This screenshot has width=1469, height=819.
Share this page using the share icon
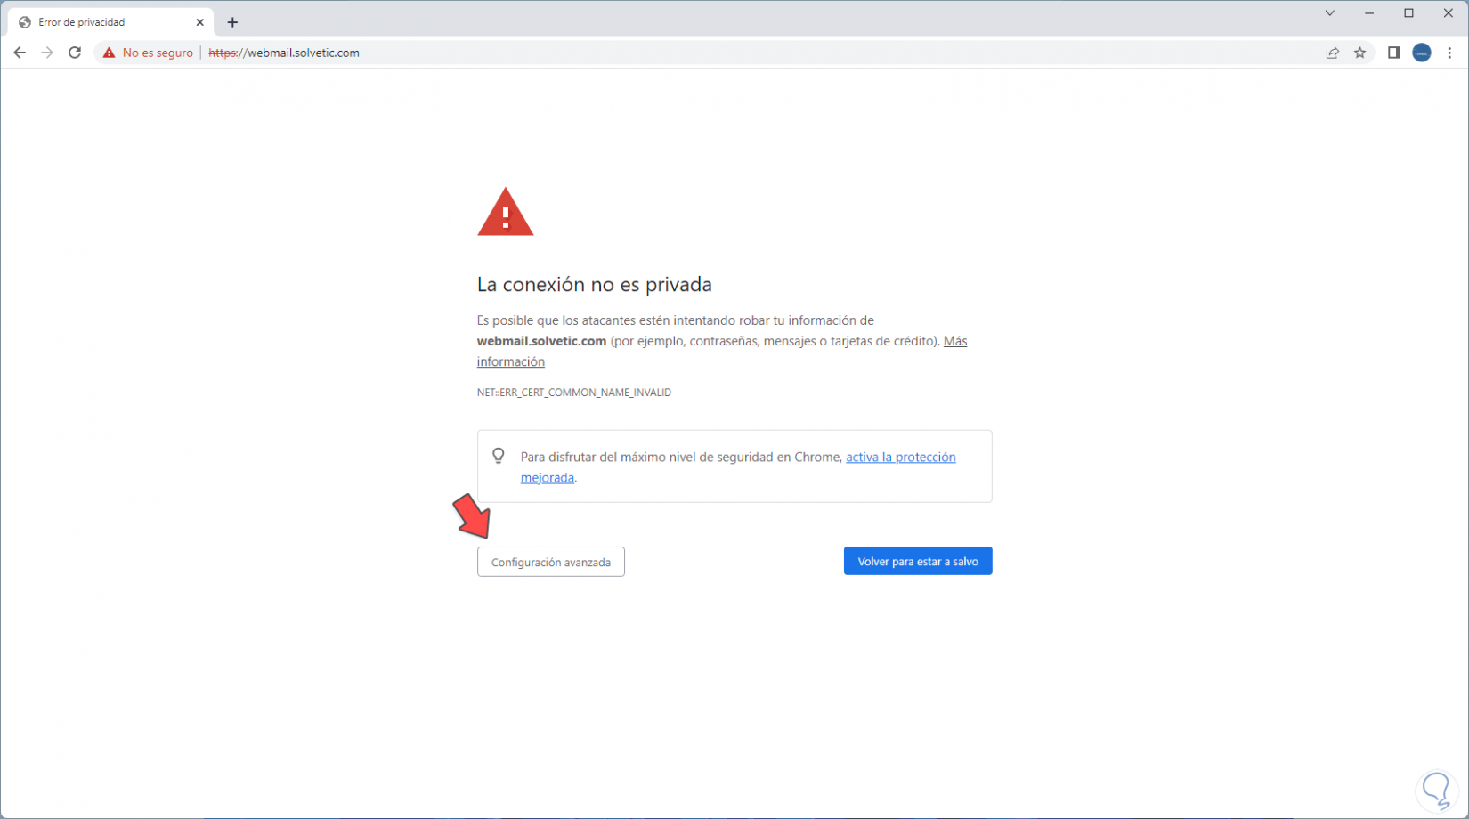click(1333, 53)
